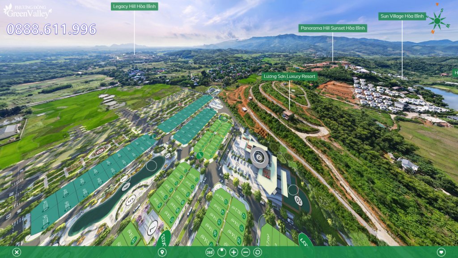Select hotspot marker 7 on the plaza
Image resolution: width=458 pixels, height=258 pixels.
tap(153, 228)
